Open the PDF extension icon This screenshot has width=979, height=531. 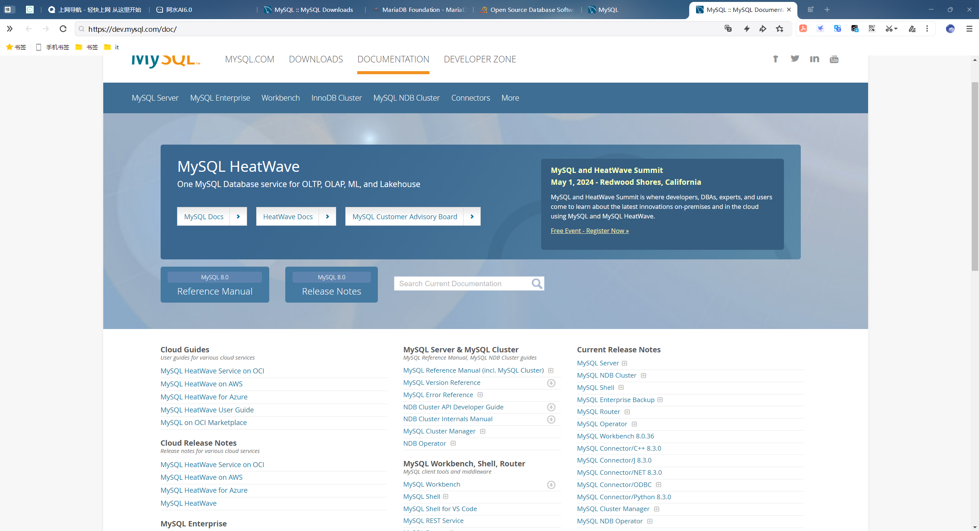[x=803, y=29]
